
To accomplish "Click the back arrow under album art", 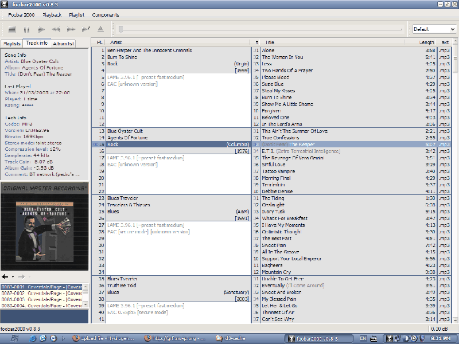I will coord(5,276).
